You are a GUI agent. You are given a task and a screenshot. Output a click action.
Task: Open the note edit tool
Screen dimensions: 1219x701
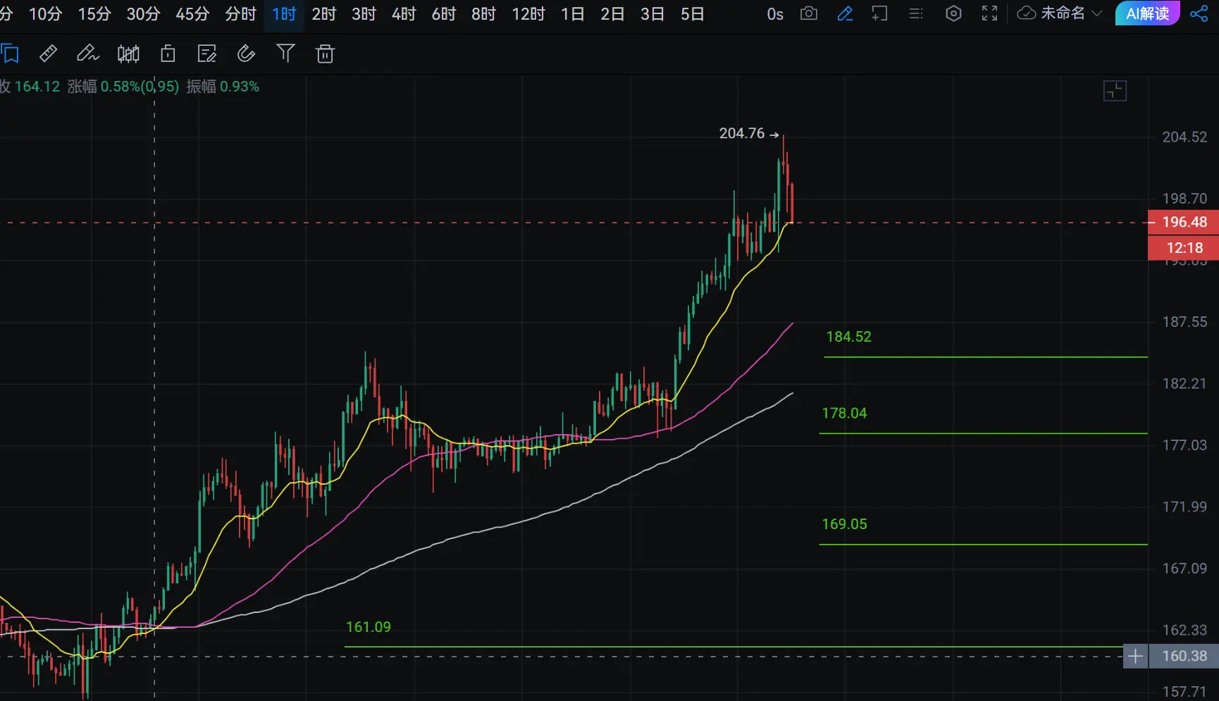207,54
